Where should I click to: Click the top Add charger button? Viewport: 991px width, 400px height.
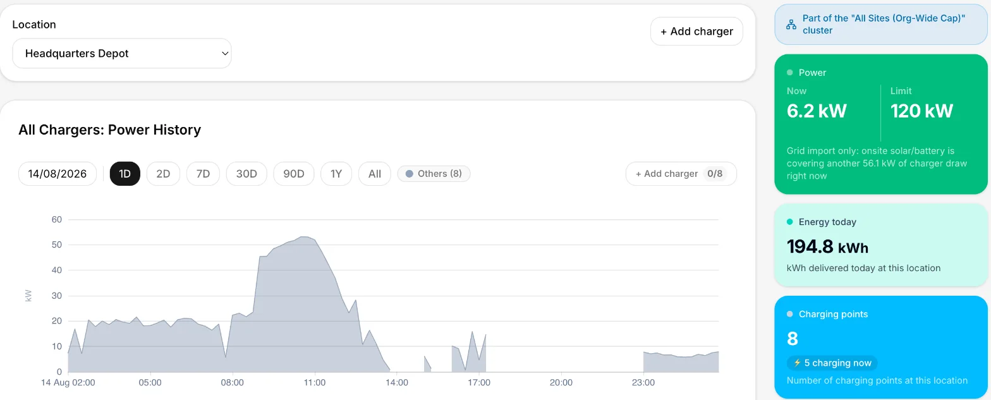click(696, 32)
